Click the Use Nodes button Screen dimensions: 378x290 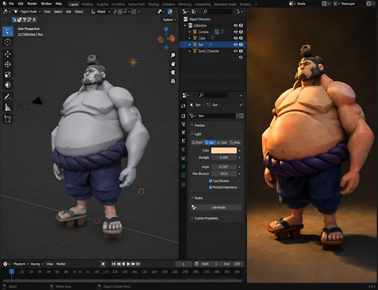coord(218,207)
